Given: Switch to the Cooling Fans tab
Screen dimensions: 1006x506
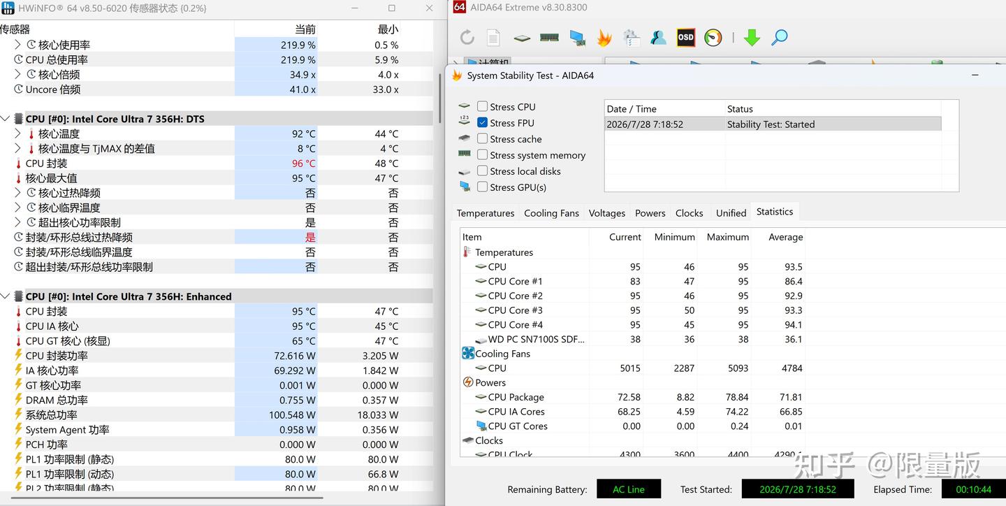Looking at the screenshot, I should [551, 213].
